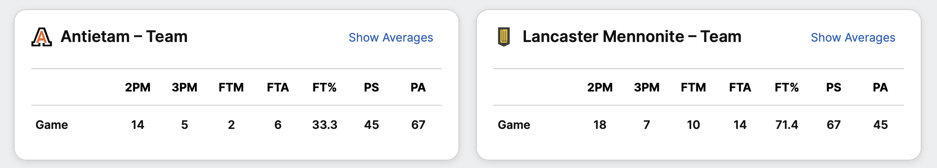
Task: Click Lancaster Mennonite's FTA column header
Action: point(740,87)
